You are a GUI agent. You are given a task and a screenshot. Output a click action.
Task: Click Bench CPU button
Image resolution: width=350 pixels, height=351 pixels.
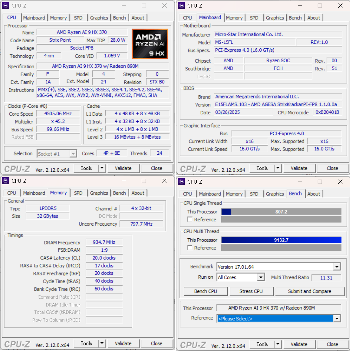pos(206,291)
